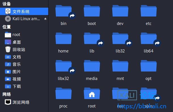Open the mnt folder icon
This screenshot has height=112, width=173.
coord(120,66)
